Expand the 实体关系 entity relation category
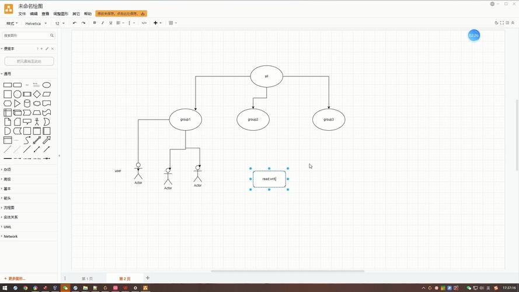519x292 pixels. (9, 217)
